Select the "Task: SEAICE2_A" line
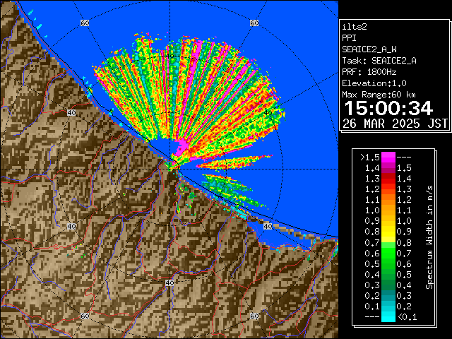The image size is (452, 339). coord(379,61)
